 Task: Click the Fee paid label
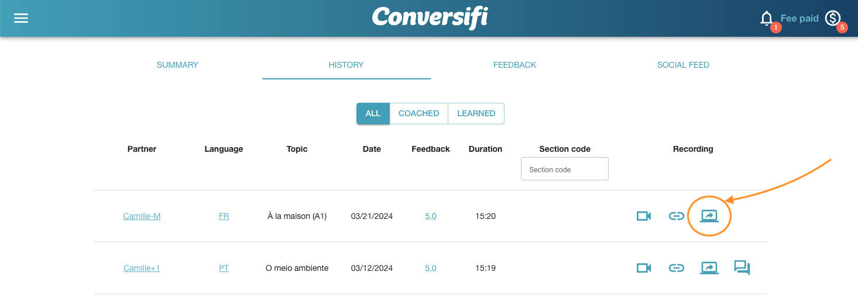(x=799, y=18)
